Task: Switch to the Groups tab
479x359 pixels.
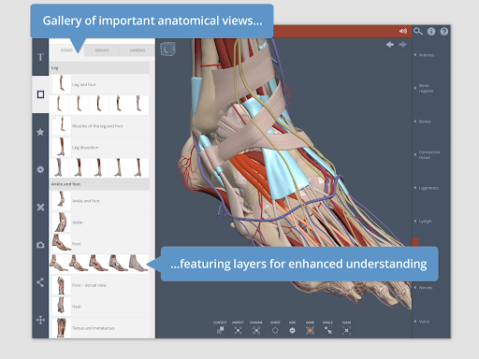Action: [102, 50]
